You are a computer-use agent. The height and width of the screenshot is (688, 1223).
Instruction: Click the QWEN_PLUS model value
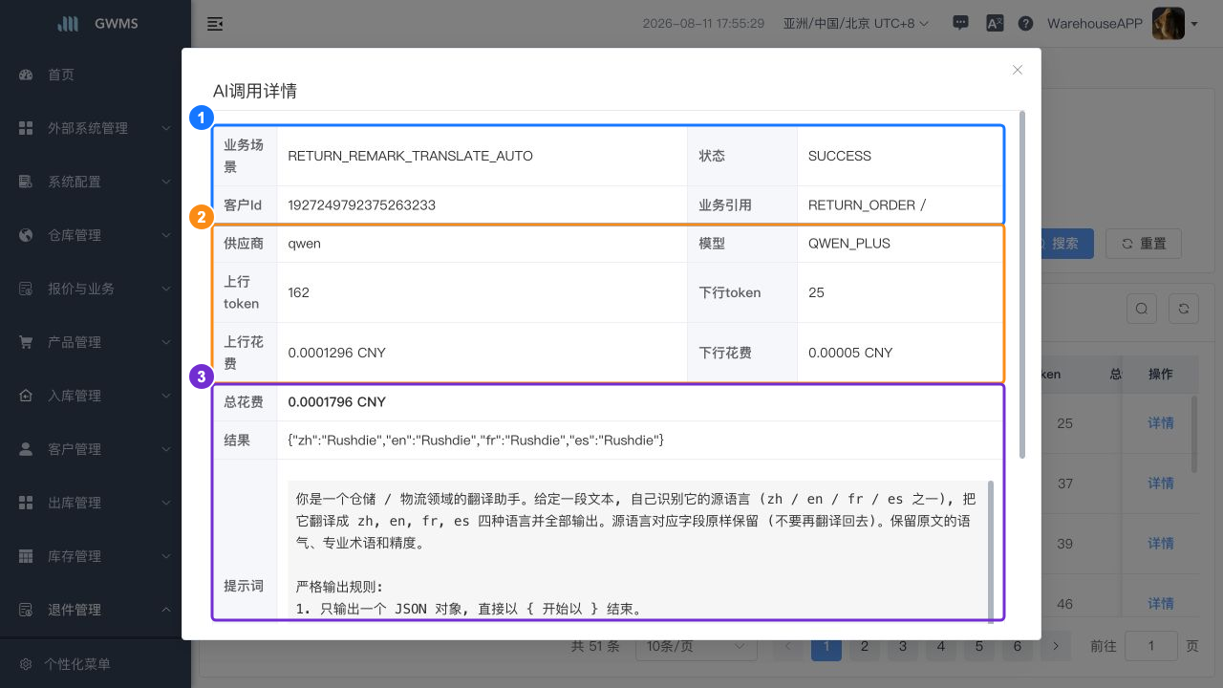[x=849, y=244]
